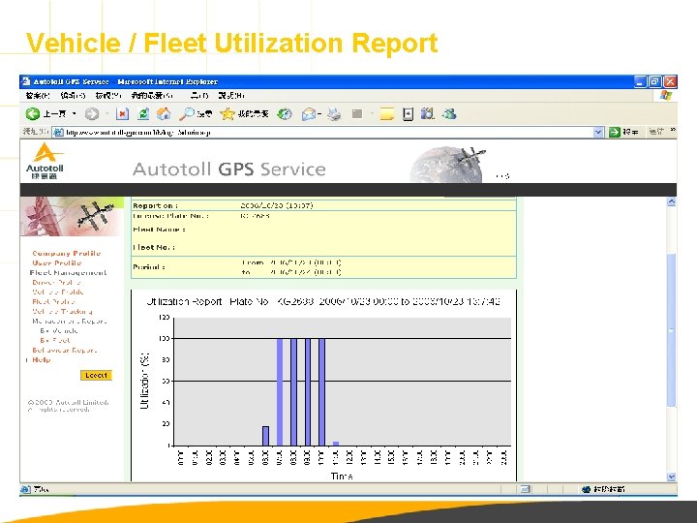
Task: Click inside the address URL field
Action: tap(327, 132)
